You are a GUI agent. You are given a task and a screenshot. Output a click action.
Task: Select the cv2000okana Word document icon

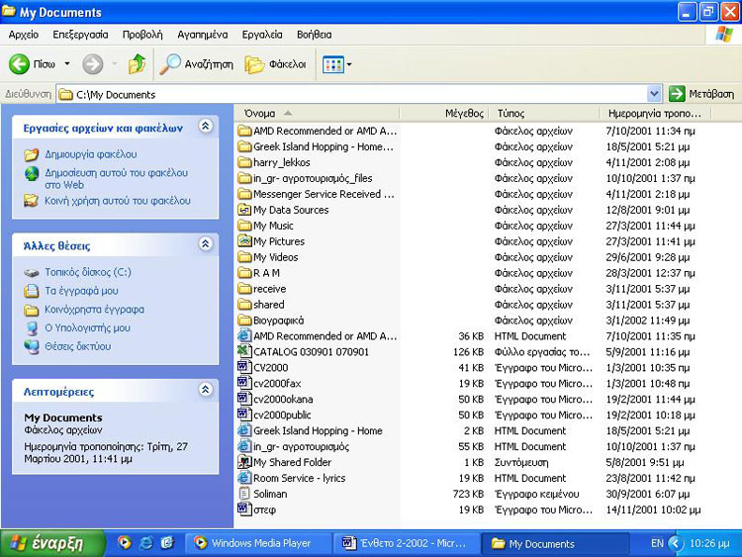pyautogui.click(x=244, y=399)
